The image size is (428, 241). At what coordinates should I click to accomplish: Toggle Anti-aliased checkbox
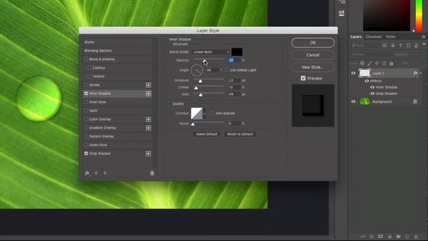(x=212, y=113)
